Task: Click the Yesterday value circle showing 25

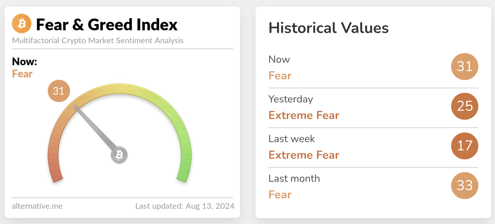Action: [464, 106]
